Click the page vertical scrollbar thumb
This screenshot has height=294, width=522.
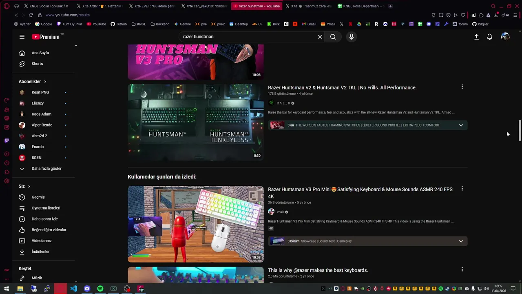tap(520, 131)
